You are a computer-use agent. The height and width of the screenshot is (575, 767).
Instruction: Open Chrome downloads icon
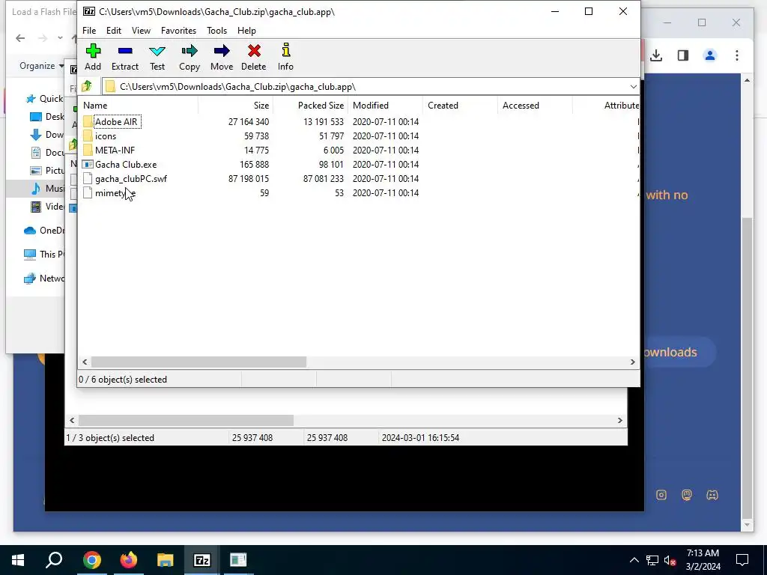coord(656,55)
